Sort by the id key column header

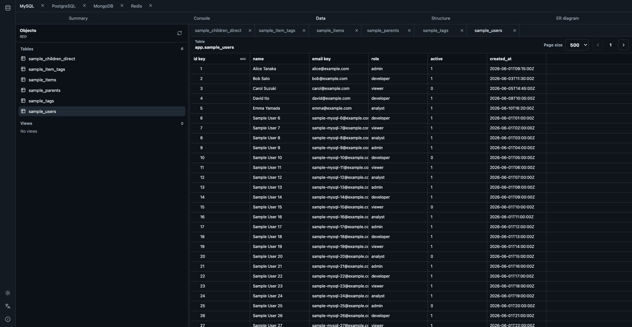(220, 59)
